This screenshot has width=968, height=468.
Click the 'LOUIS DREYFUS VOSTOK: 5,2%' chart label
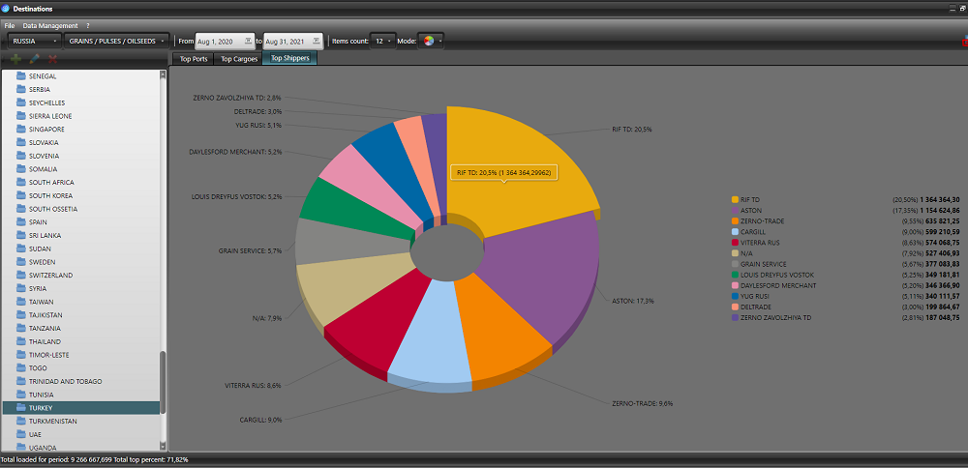click(x=237, y=196)
